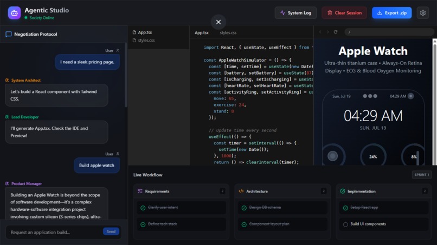The image size is (437, 245).
Task: Click the chat panel scrollbar
Action: tap(126, 75)
